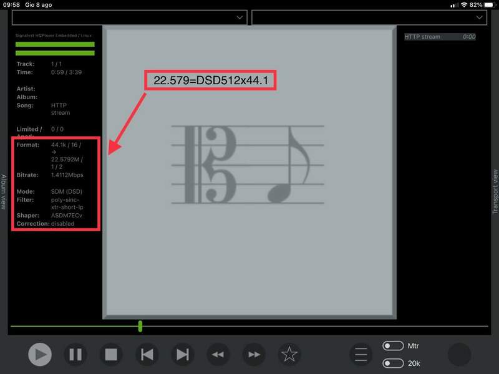The width and height of the screenshot is (499, 374).
Task: Click the green playback position slider handle
Action: click(140, 326)
